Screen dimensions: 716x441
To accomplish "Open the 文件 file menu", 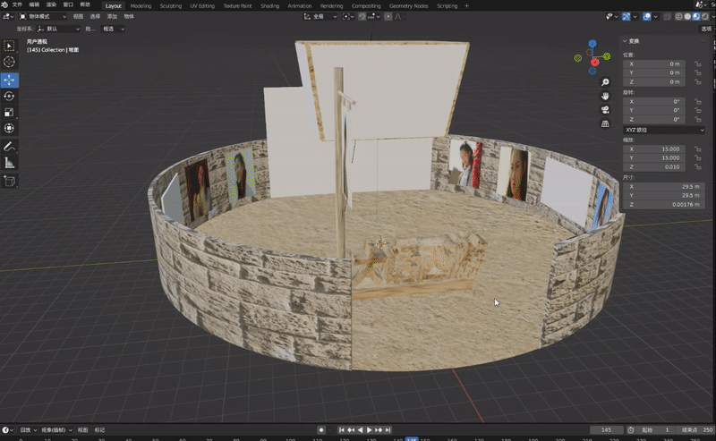I will (x=17, y=4).
